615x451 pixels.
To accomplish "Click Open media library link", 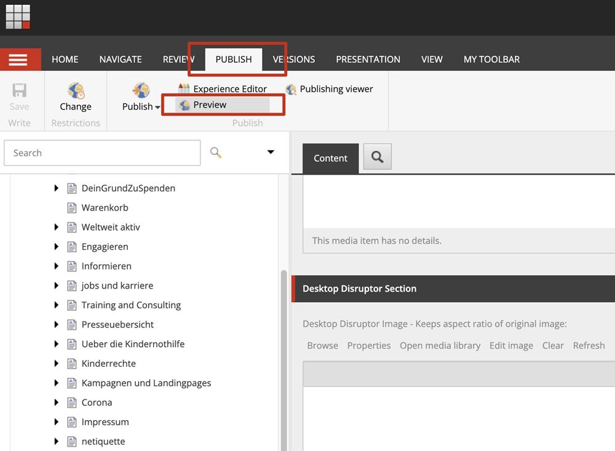I will point(440,346).
